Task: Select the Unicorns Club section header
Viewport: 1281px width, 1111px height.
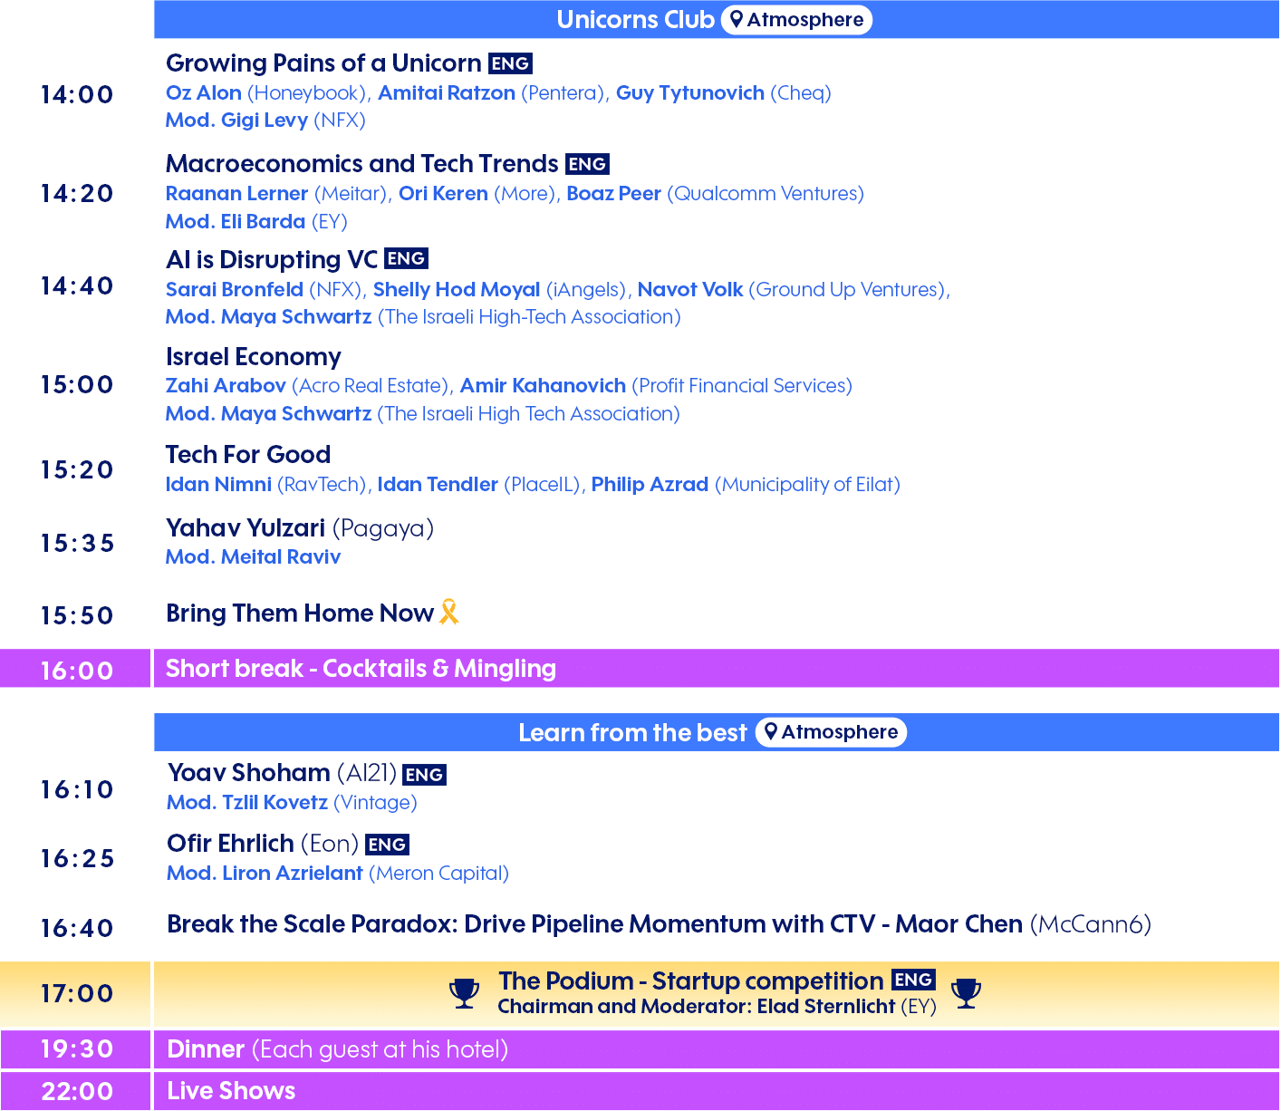Action: click(x=635, y=20)
